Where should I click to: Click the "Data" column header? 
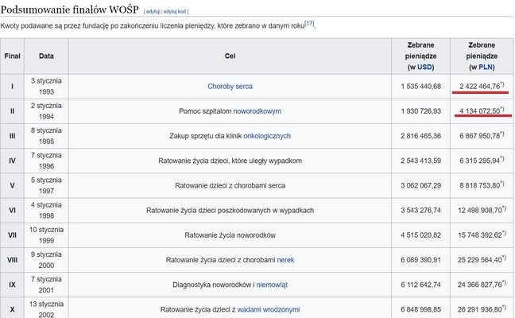click(47, 56)
